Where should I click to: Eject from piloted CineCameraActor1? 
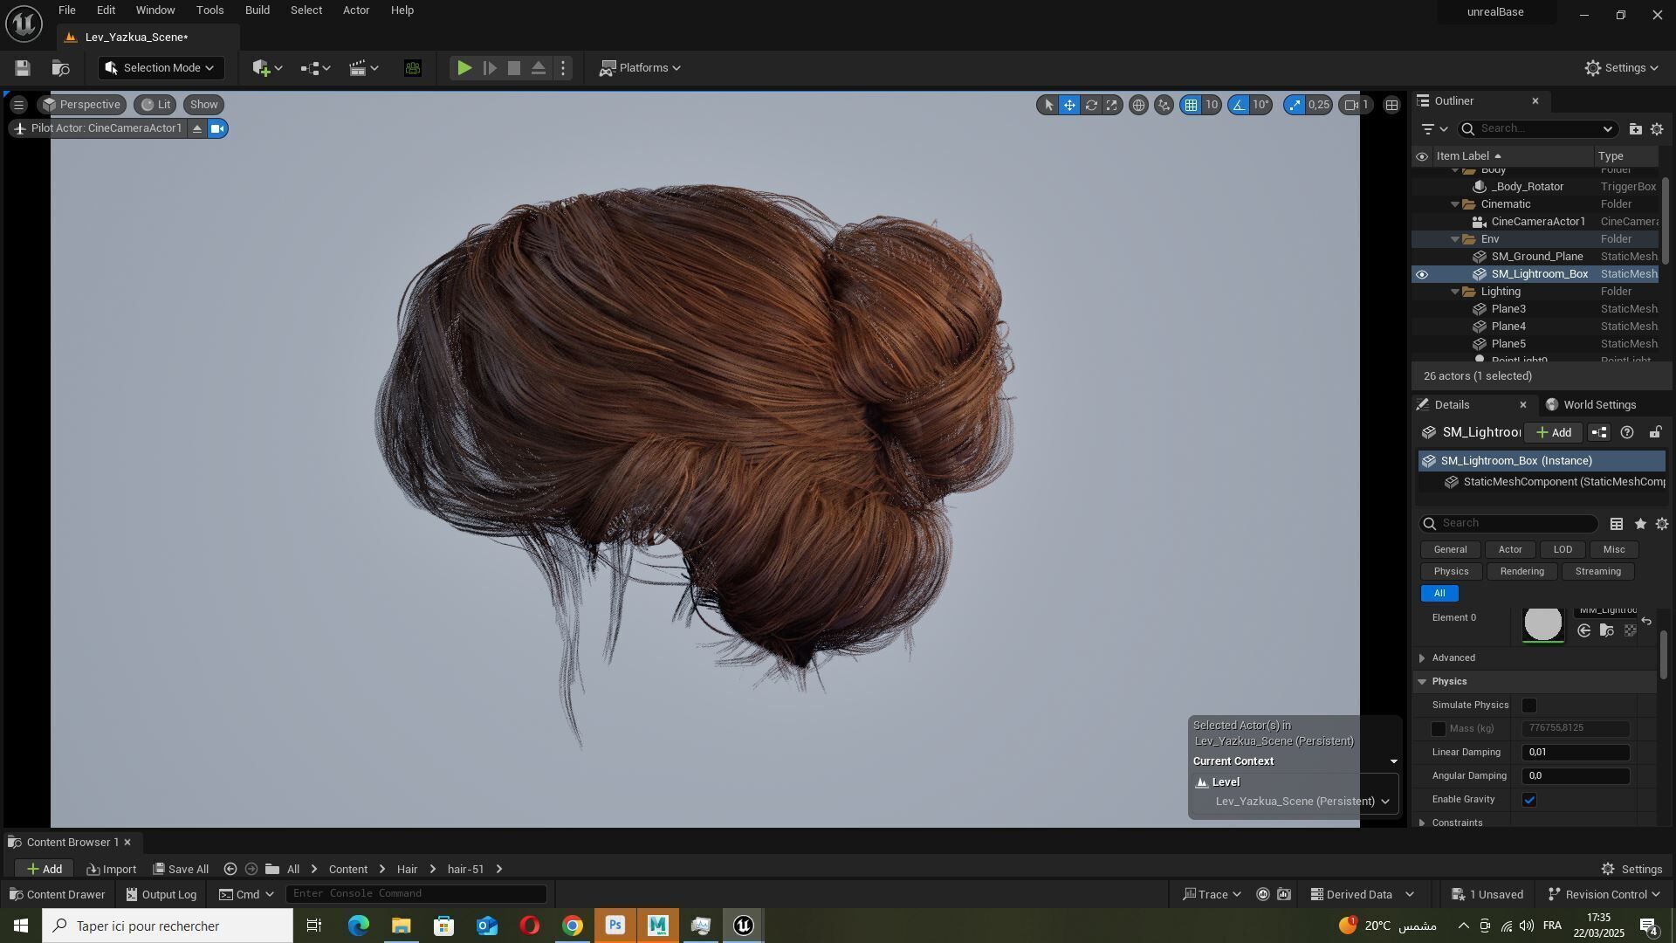pyautogui.click(x=197, y=129)
